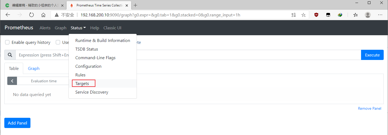Go back using browser back arrow

point(8,15)
